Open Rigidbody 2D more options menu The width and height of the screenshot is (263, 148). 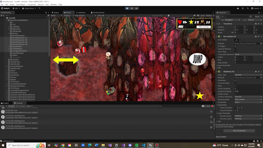[x=261, y=71]
